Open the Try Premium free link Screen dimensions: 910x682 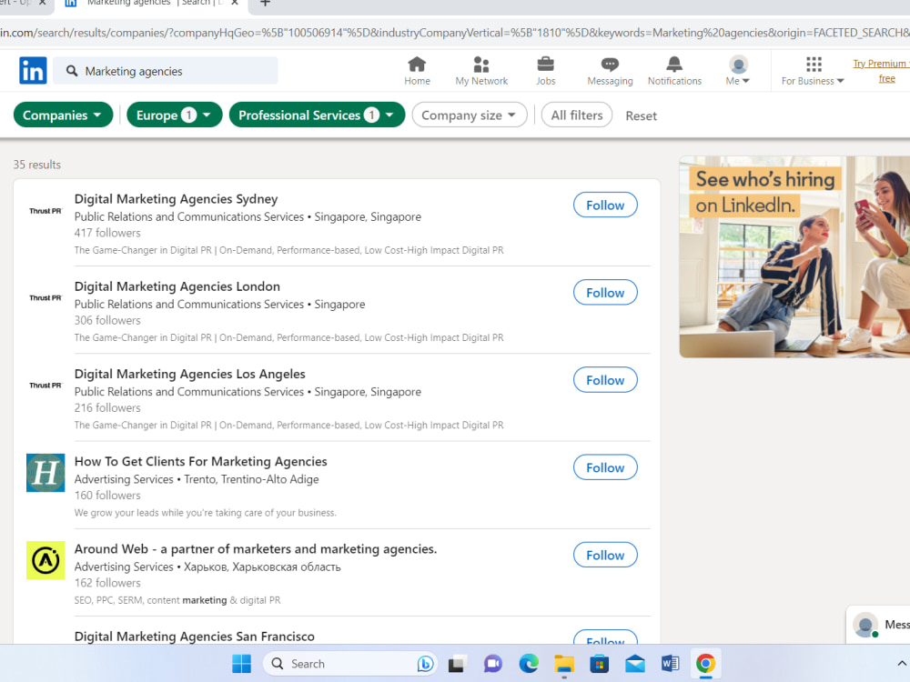(881, 71)
